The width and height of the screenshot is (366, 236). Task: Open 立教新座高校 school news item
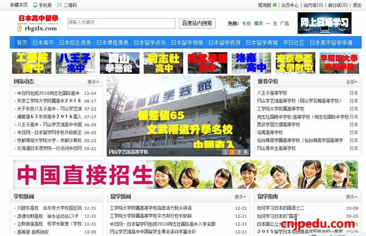click(49, 224)
